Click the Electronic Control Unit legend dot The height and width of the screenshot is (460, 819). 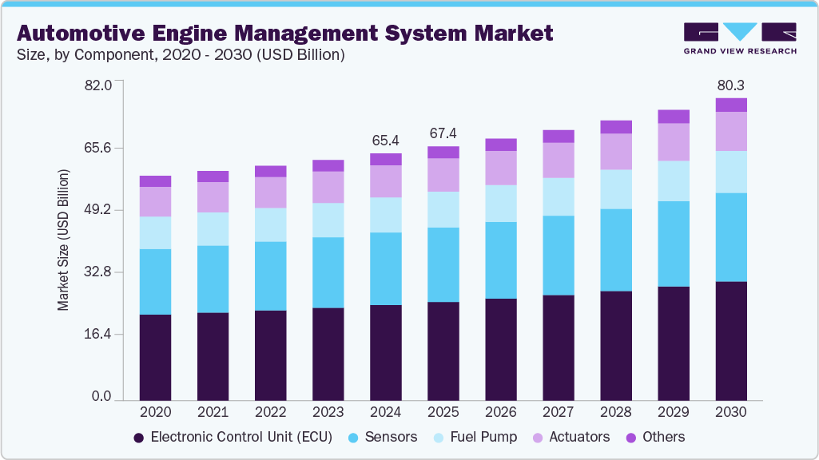click(139, 438)
